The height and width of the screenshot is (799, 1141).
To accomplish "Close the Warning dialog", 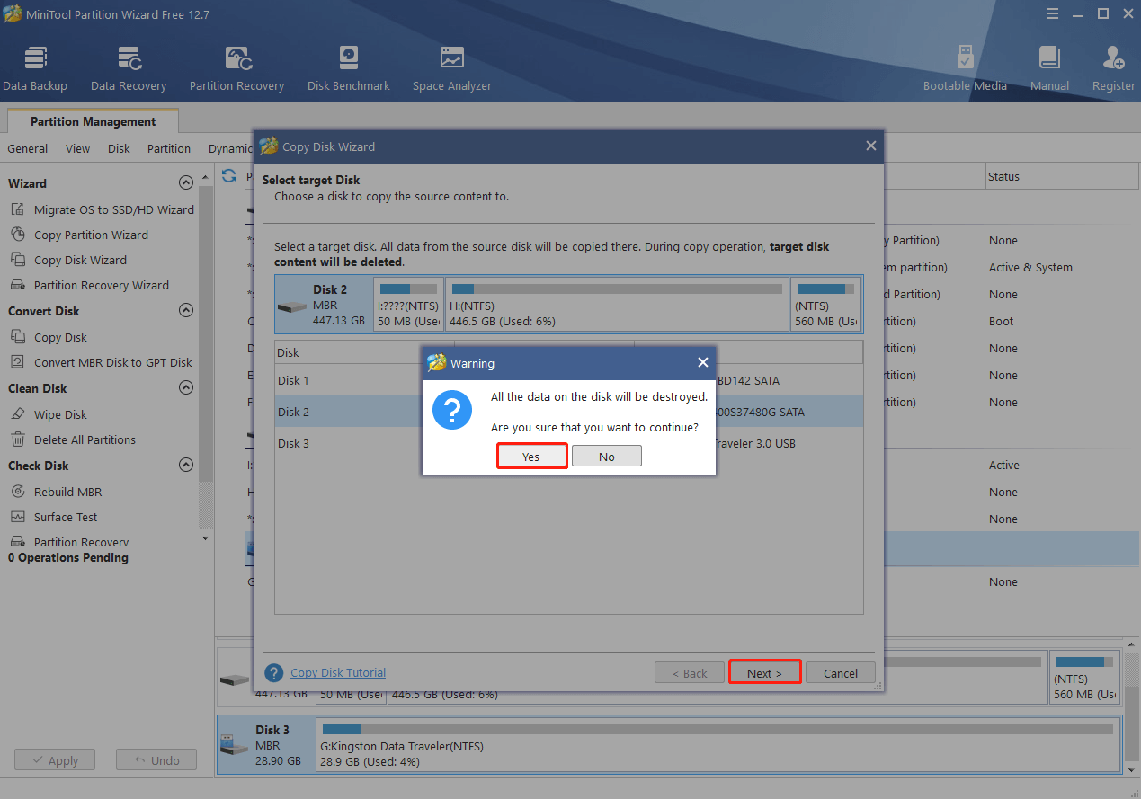I will [703, 362].
